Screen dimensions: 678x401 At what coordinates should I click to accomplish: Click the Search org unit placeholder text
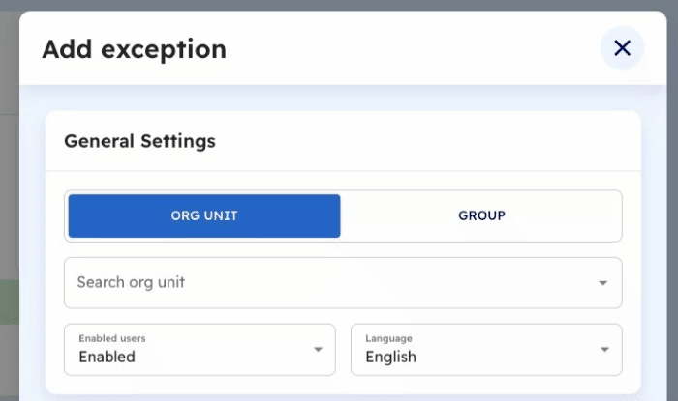(131, 282)
